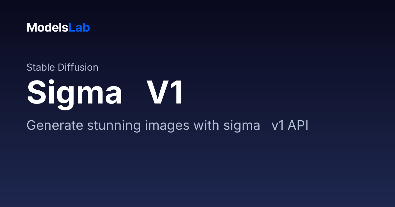The image size is (395, 207).
Task: Click the ModelsLab logo
Action: coord(58,28)
